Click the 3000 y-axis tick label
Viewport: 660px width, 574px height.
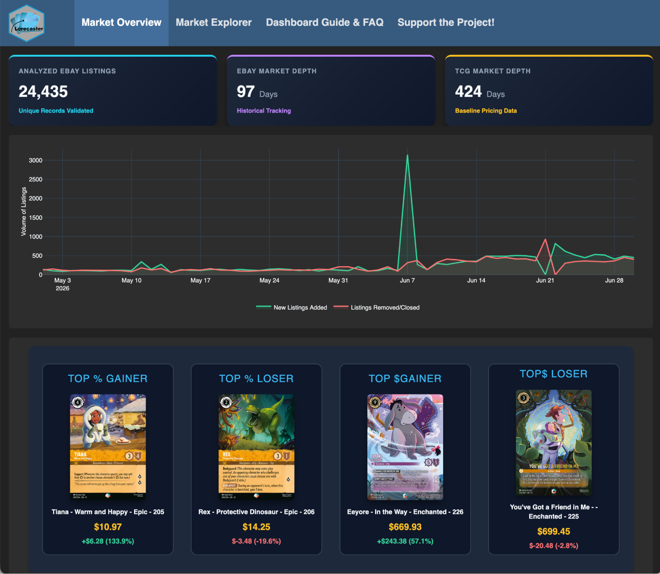point(35,161)
